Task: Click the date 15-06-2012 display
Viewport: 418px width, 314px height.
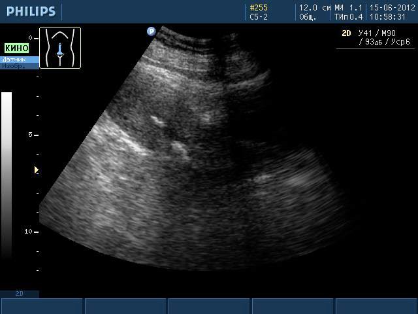Action: (392, 8)
